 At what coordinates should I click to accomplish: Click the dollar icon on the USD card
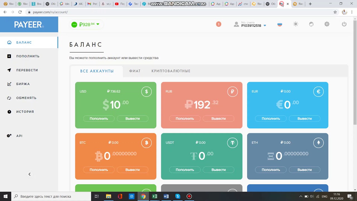146,92
